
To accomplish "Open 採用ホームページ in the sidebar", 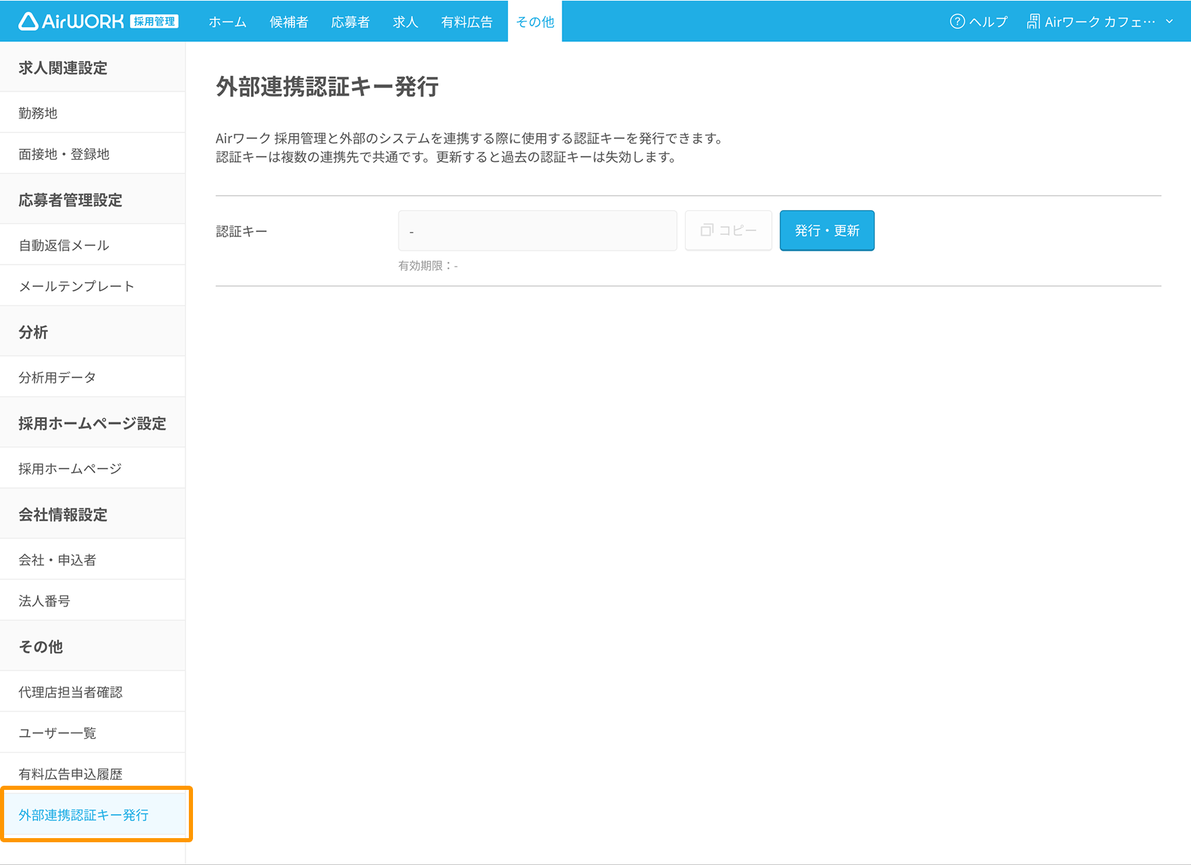I will tap(92, 469).
